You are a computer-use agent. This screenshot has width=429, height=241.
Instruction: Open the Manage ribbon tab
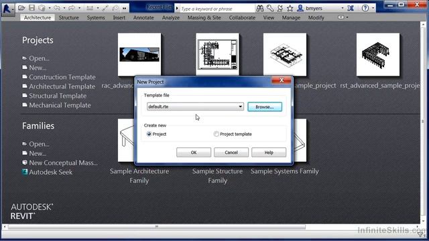coord(291,17)
